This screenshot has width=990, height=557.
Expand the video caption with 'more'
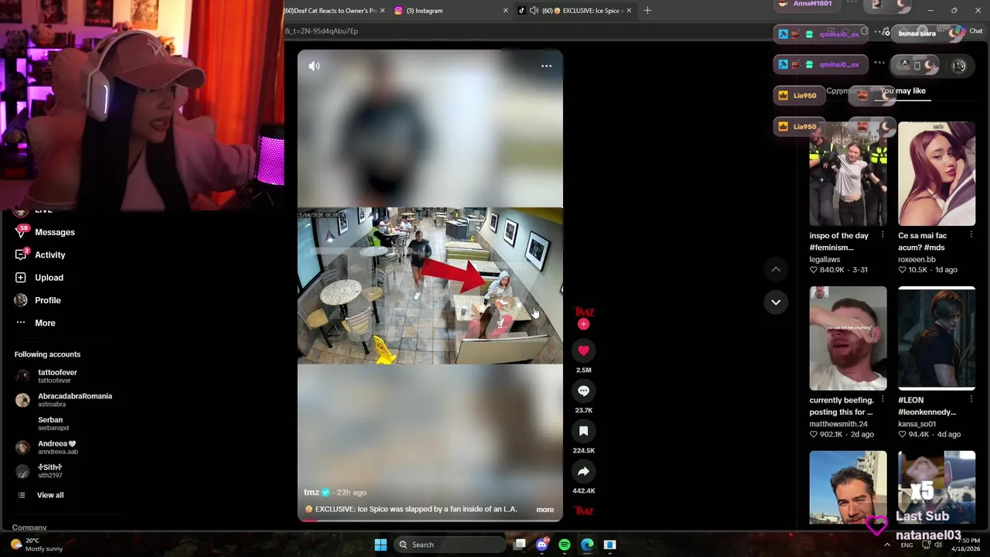pyautogui.click(x=544, y=510)
